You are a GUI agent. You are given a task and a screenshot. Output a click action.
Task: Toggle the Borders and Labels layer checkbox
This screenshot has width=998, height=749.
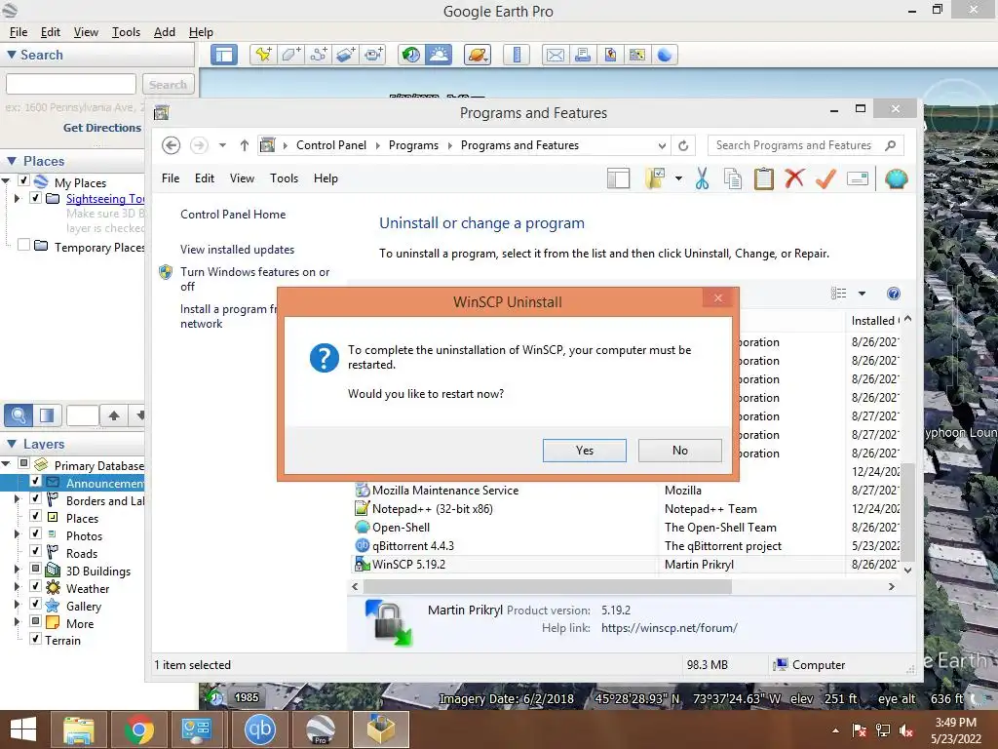36,498
